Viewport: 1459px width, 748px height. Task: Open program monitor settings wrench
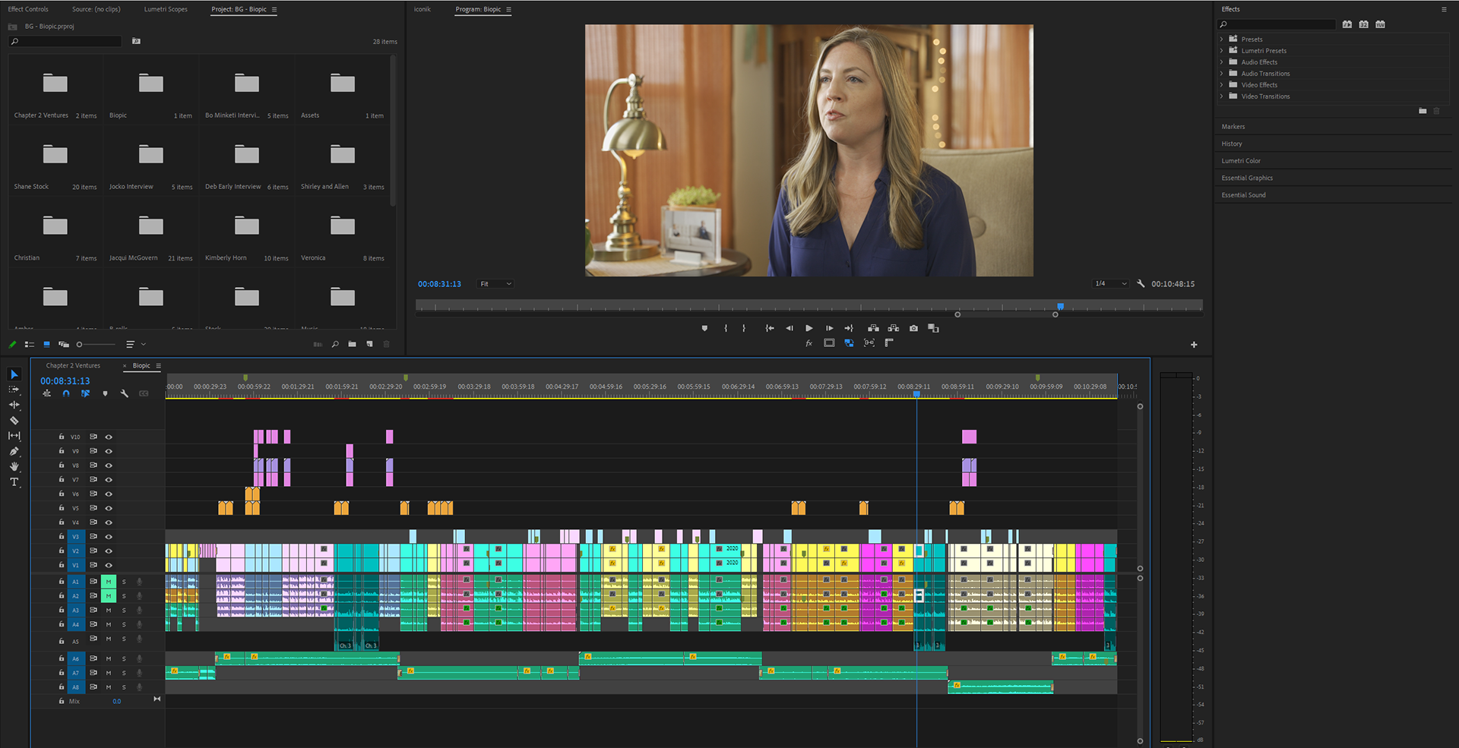click(1141, 283)
